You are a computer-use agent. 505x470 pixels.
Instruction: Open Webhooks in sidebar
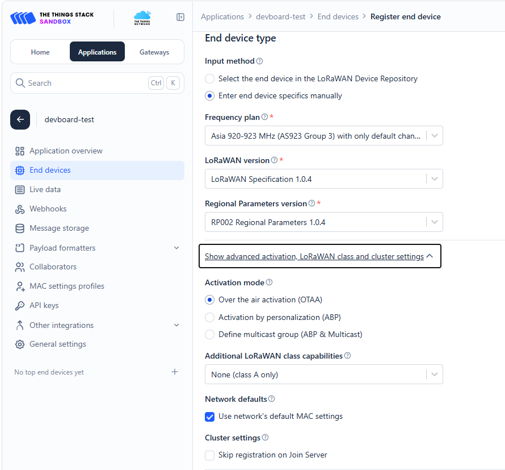click(97, 209)
